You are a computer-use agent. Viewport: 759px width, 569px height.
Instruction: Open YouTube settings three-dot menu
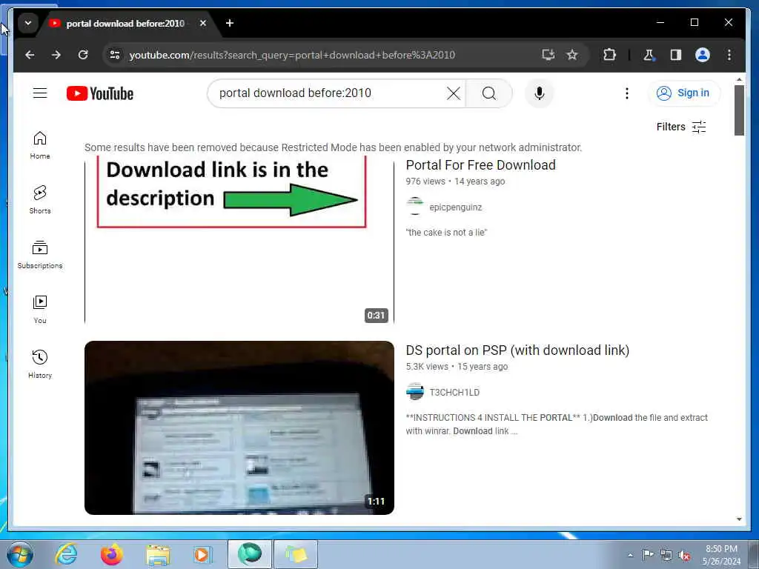627,93
